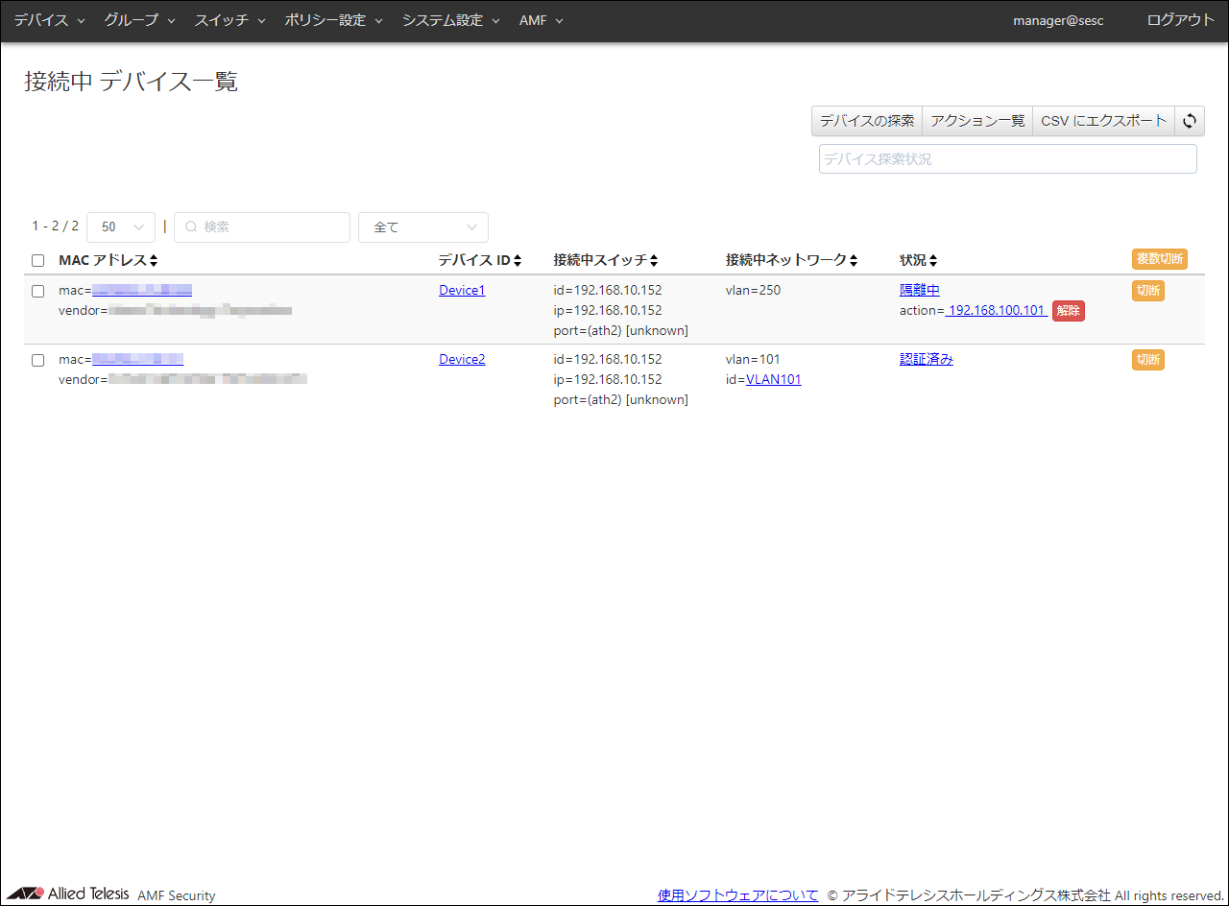Sort by 状況 column sort icon
The image size is (1229, 906).
[933, 260]
